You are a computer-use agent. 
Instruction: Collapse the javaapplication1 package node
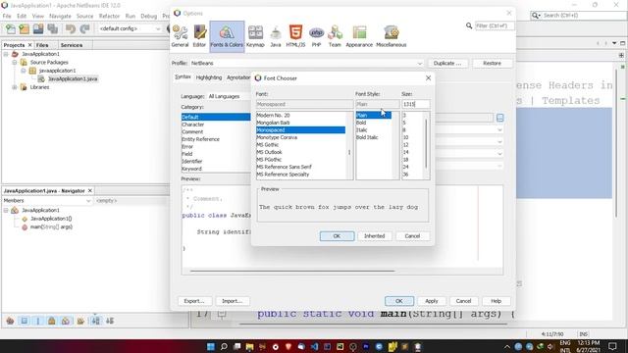24,71
